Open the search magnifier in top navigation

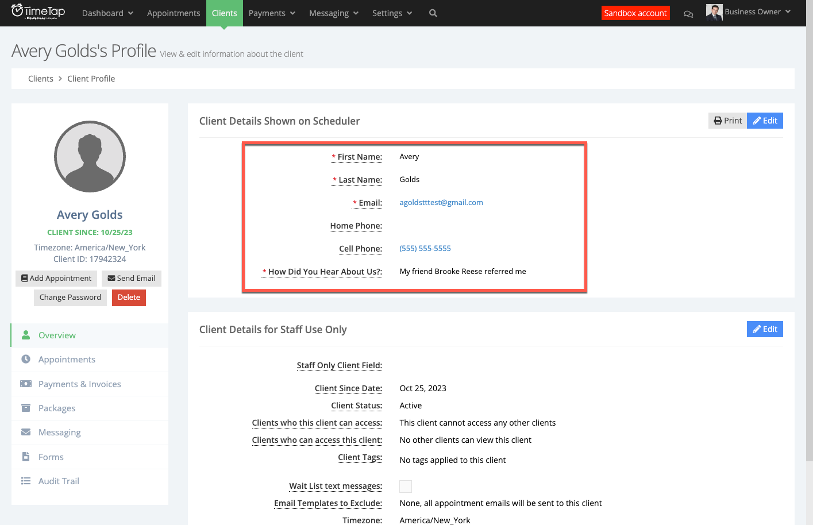pyautogui.click(x=433, y=13)
